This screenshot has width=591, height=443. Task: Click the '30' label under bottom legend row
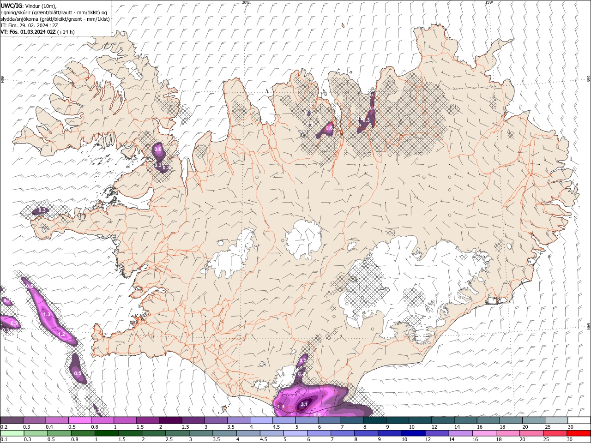point(570,440)
